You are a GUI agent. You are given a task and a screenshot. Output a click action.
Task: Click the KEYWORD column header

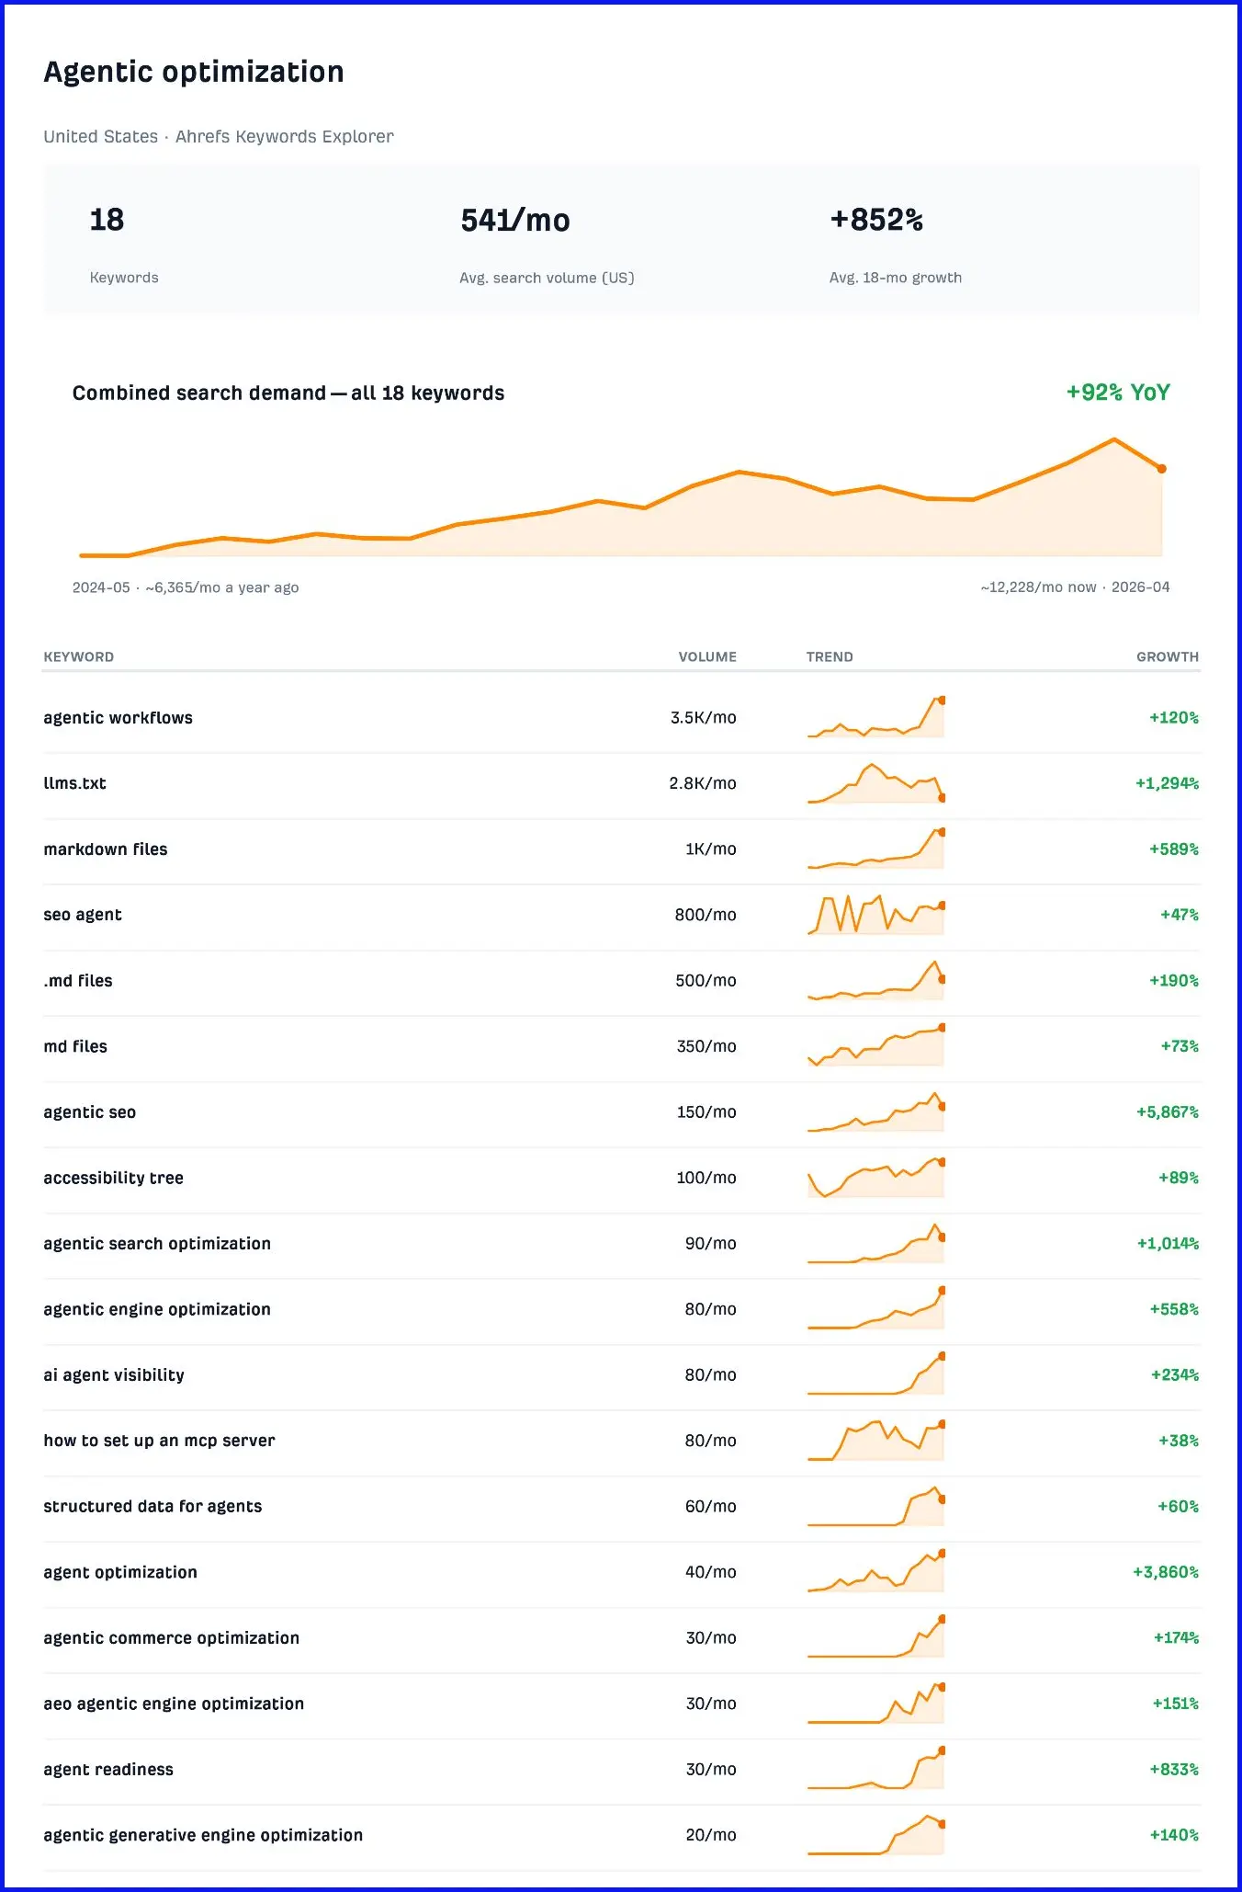pyautogui.click(x=79, y=656)
